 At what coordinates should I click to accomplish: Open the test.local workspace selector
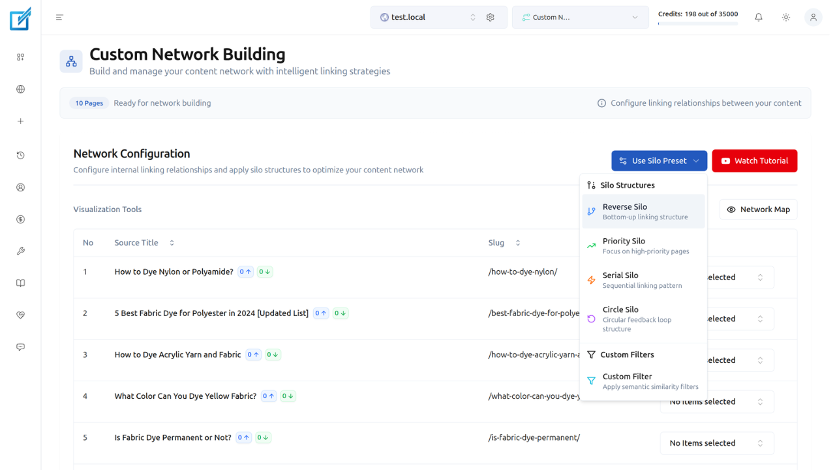tap(431, 17)
